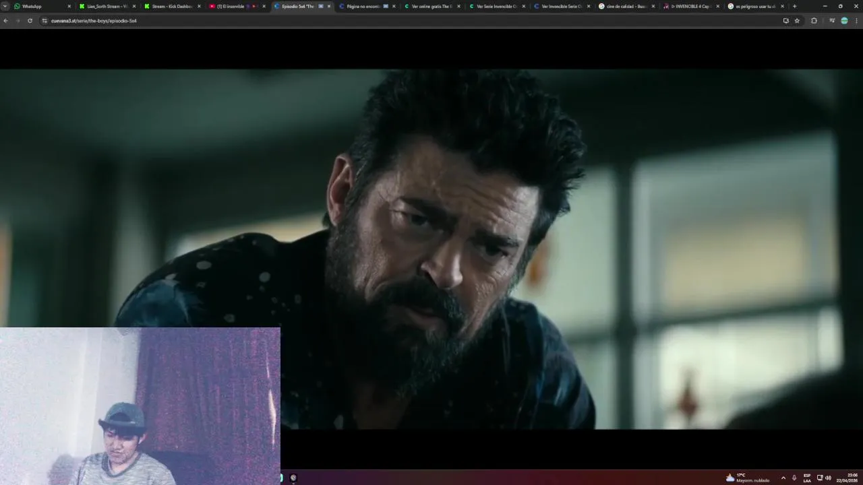Image resolution: width=863 pixels, height=485 pixels.
Task: Open the weather widget showing 17°C
Action: pyautogui.click(x=747, y=478)
